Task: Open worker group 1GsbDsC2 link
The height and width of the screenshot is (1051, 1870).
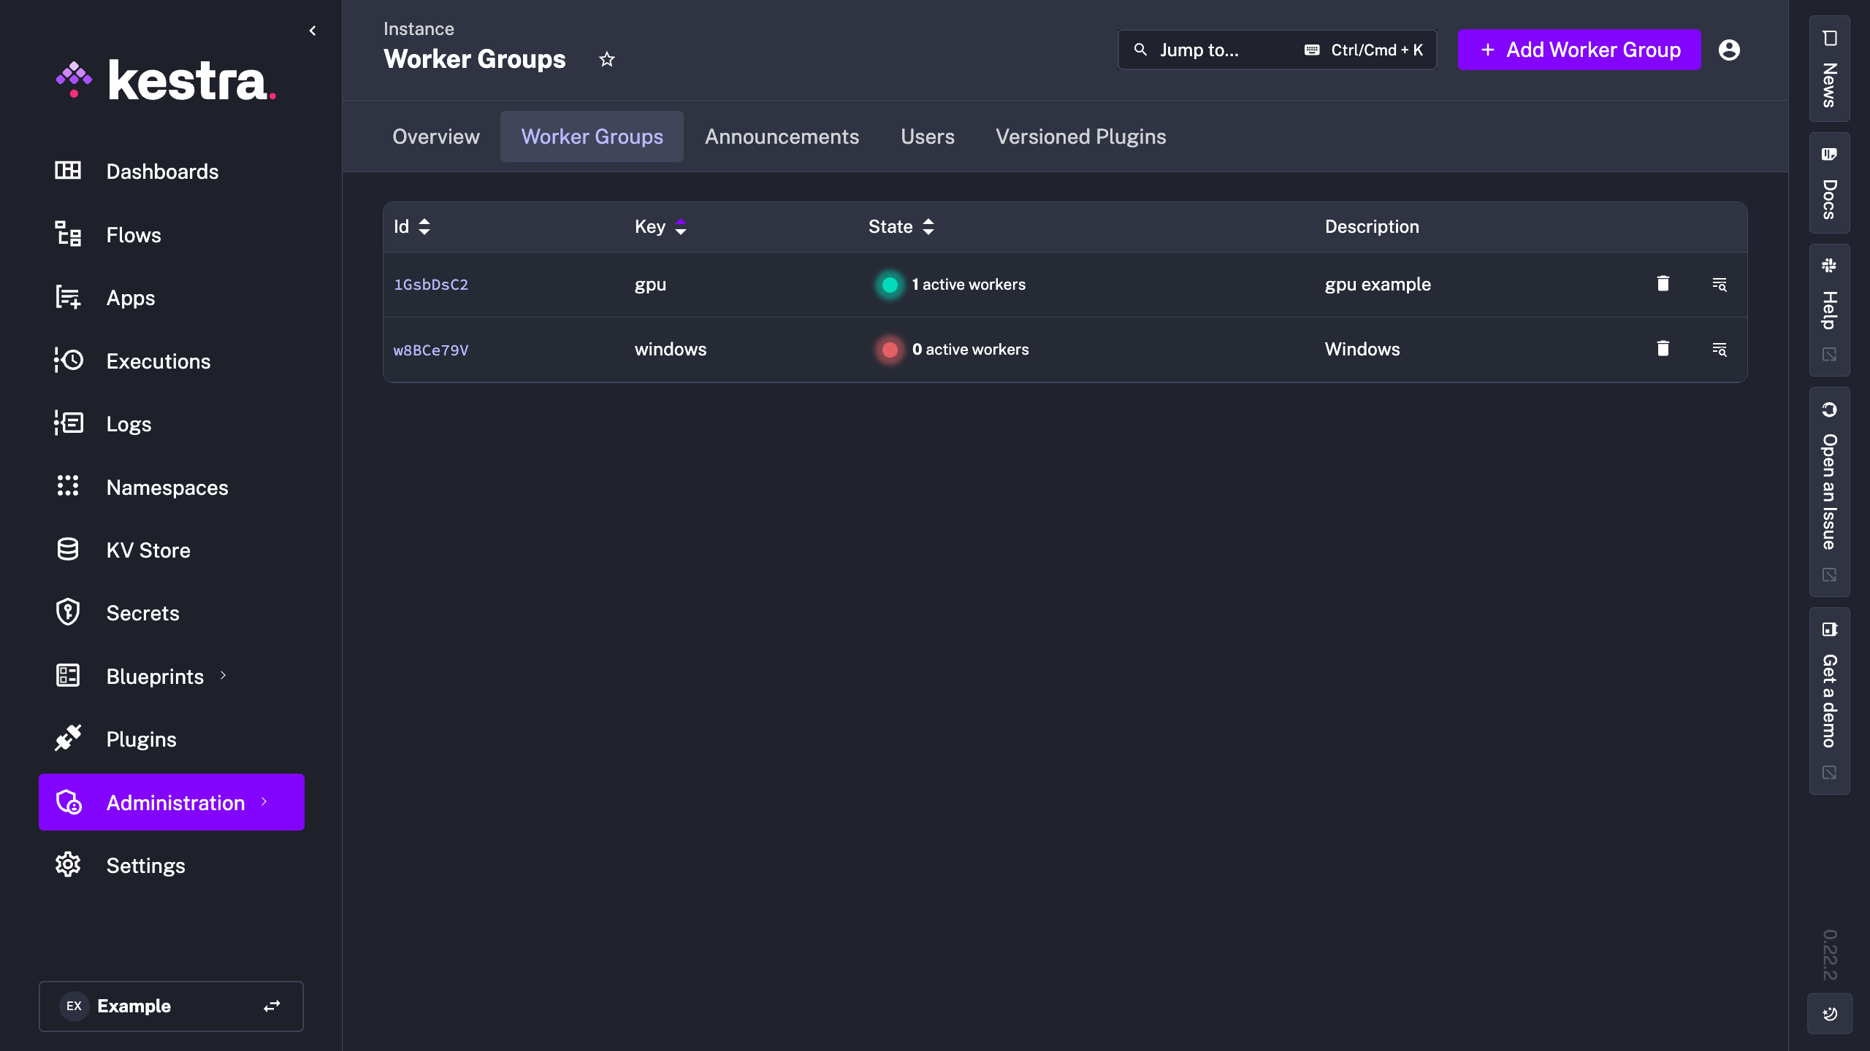Action: [431, 285]
